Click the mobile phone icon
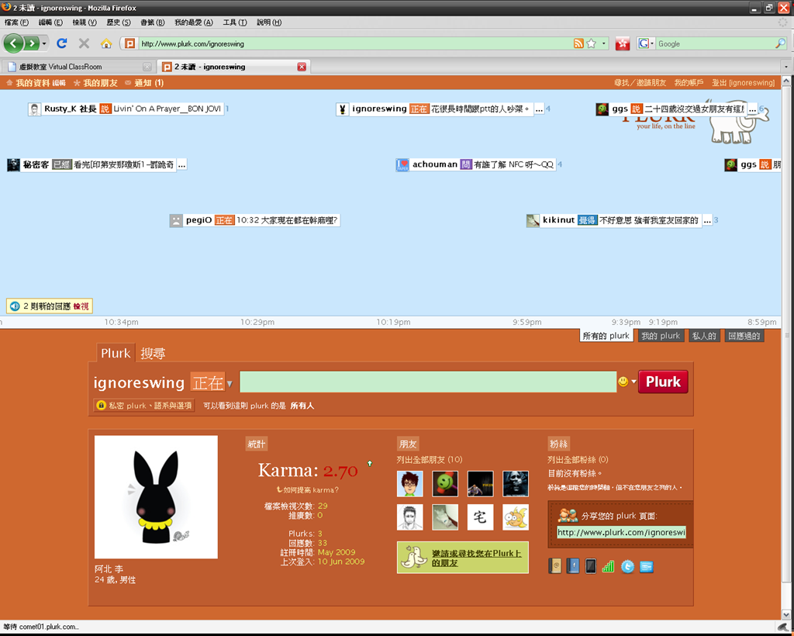This screenshot has width=794, height=636. click(x=590, y=565)
